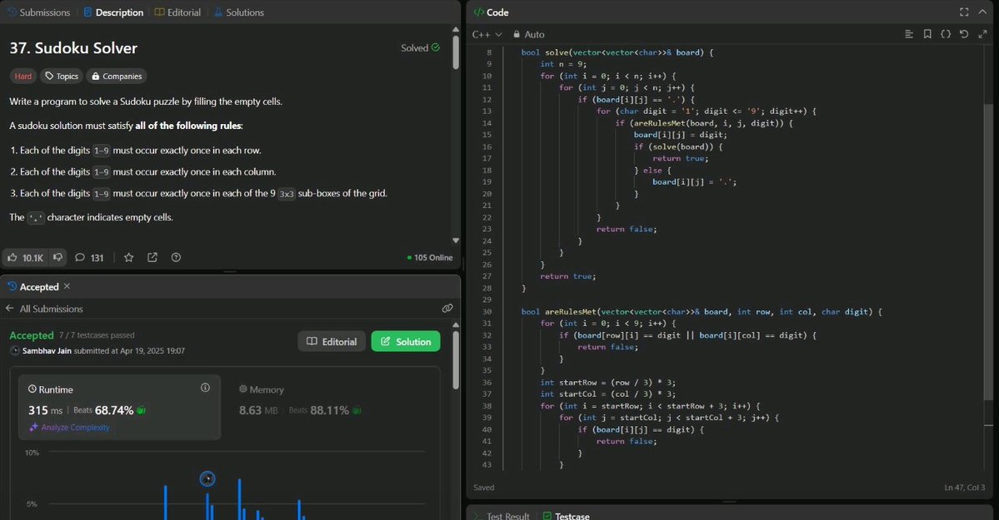
Task: Click the 105 Online indicator
Action: coord(430,258)
